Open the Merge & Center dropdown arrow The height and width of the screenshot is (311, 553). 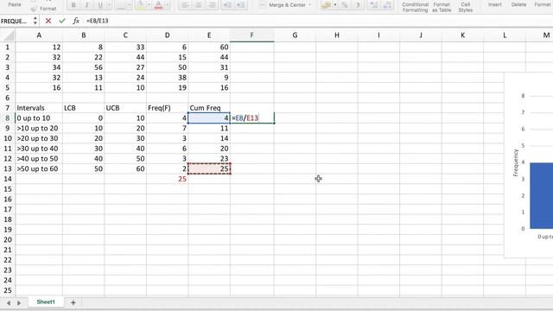[x=310, y=5]
